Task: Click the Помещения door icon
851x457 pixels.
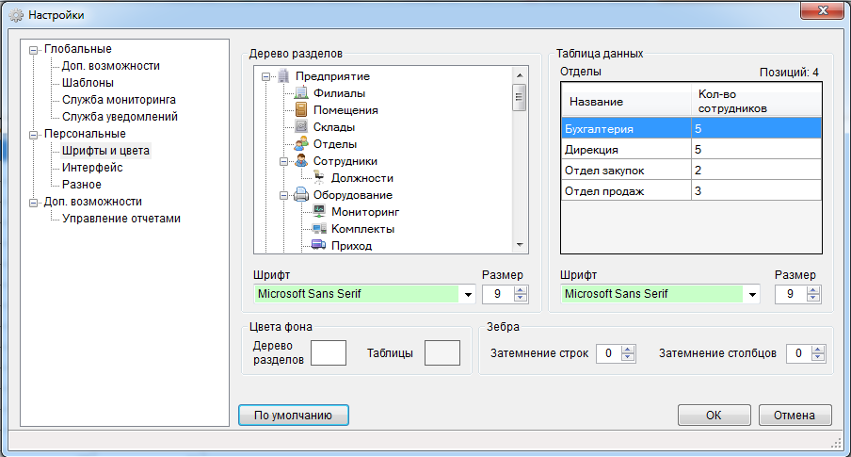Action: pos(301,109)
